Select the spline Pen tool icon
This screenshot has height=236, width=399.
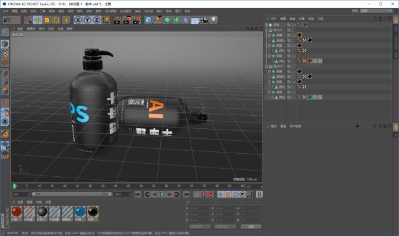coord(158,20)
